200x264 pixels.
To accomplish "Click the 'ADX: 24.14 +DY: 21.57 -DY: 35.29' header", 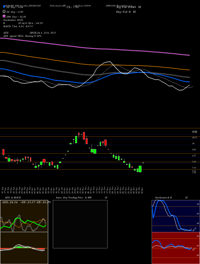I will (26, 202).
